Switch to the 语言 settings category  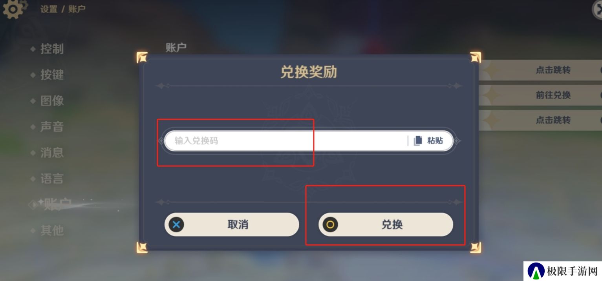click(52, 179)
